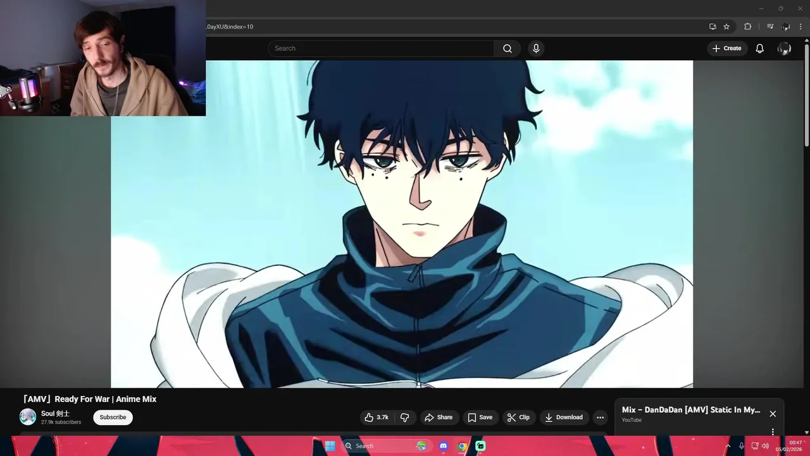Open the Soul channel avatar
The width and height of the screenshot is (810, 456).
coord(28,417)
